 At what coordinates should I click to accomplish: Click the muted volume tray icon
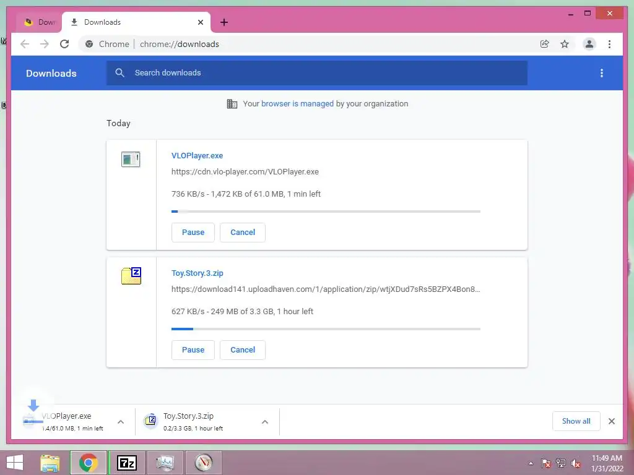(x=576, y=463)
